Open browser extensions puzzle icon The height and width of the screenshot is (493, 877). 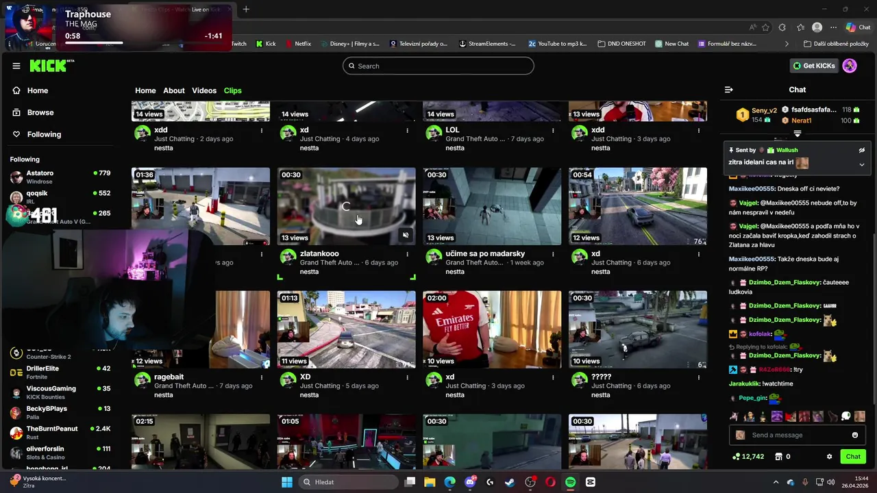tap(782, 27)
